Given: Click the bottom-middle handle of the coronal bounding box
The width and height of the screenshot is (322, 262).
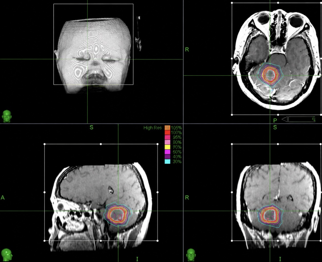Looking at the screenshot, I should [x=278, y=241].
